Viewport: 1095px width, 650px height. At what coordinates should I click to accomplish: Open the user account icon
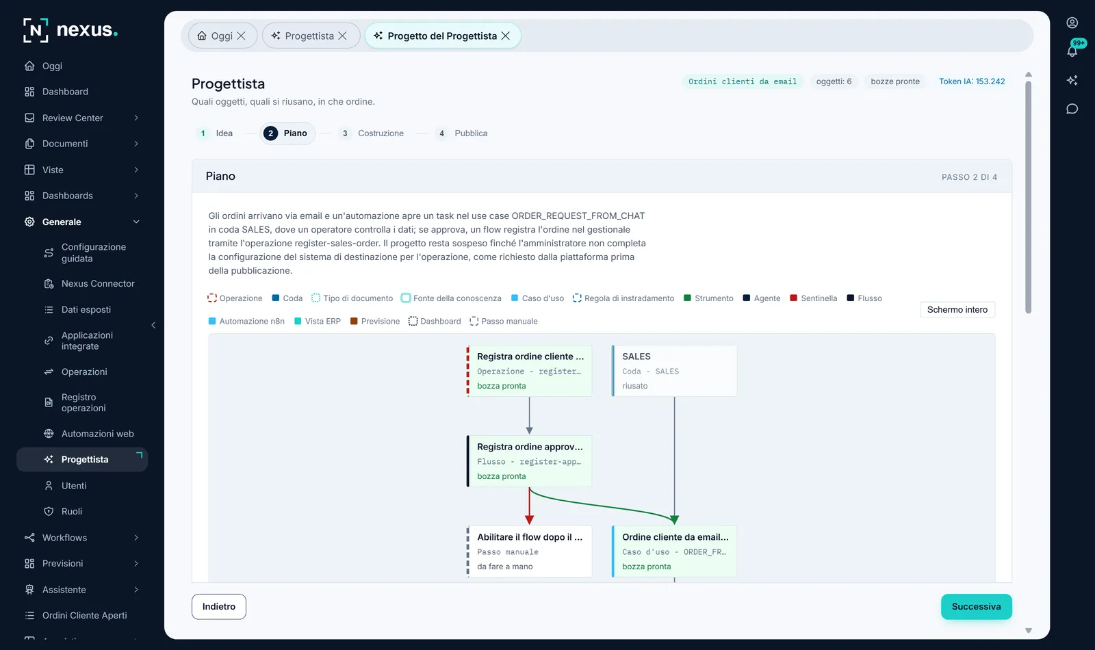tap(1072, 23)
